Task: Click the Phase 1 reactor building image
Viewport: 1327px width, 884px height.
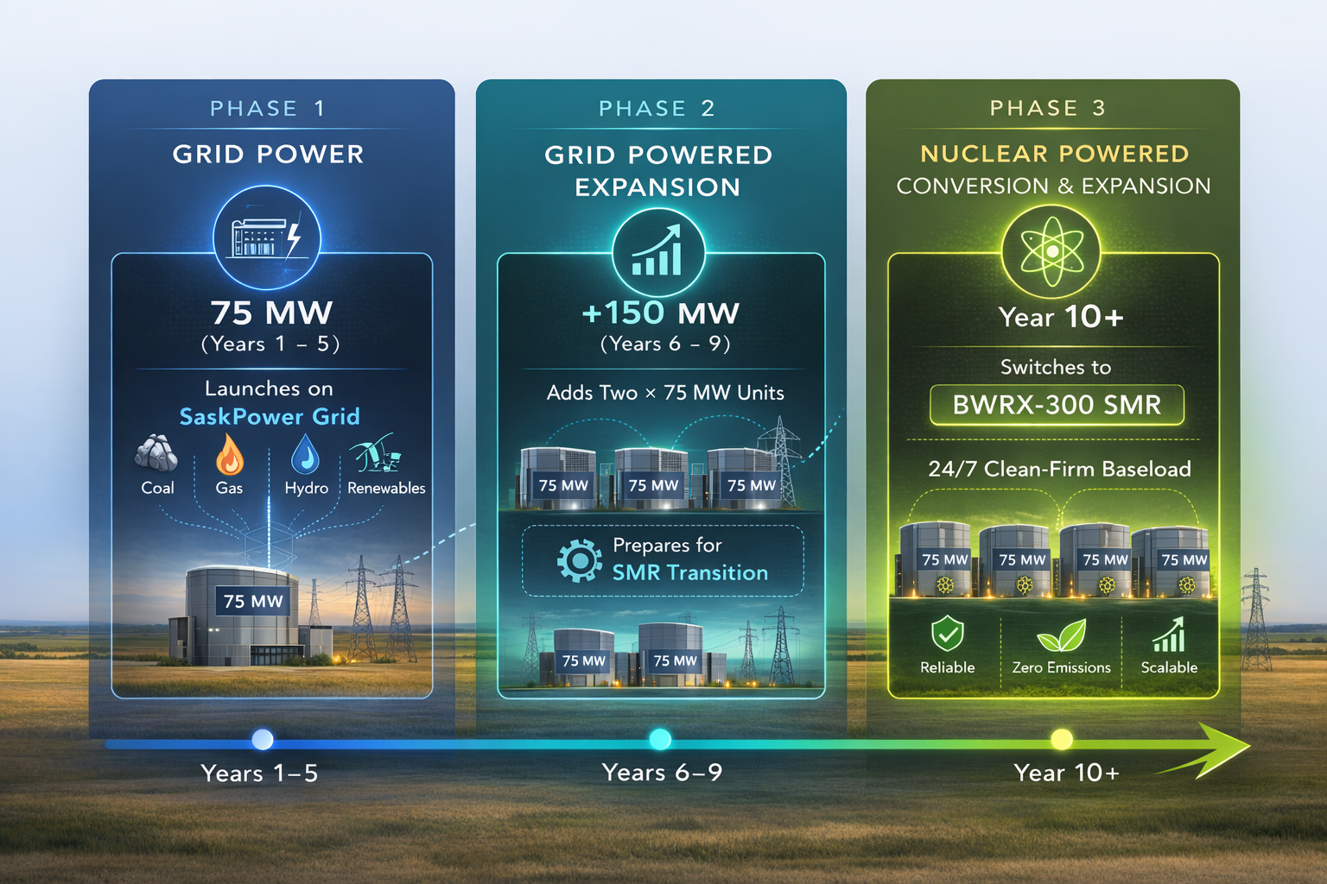Action: (251, 615)
